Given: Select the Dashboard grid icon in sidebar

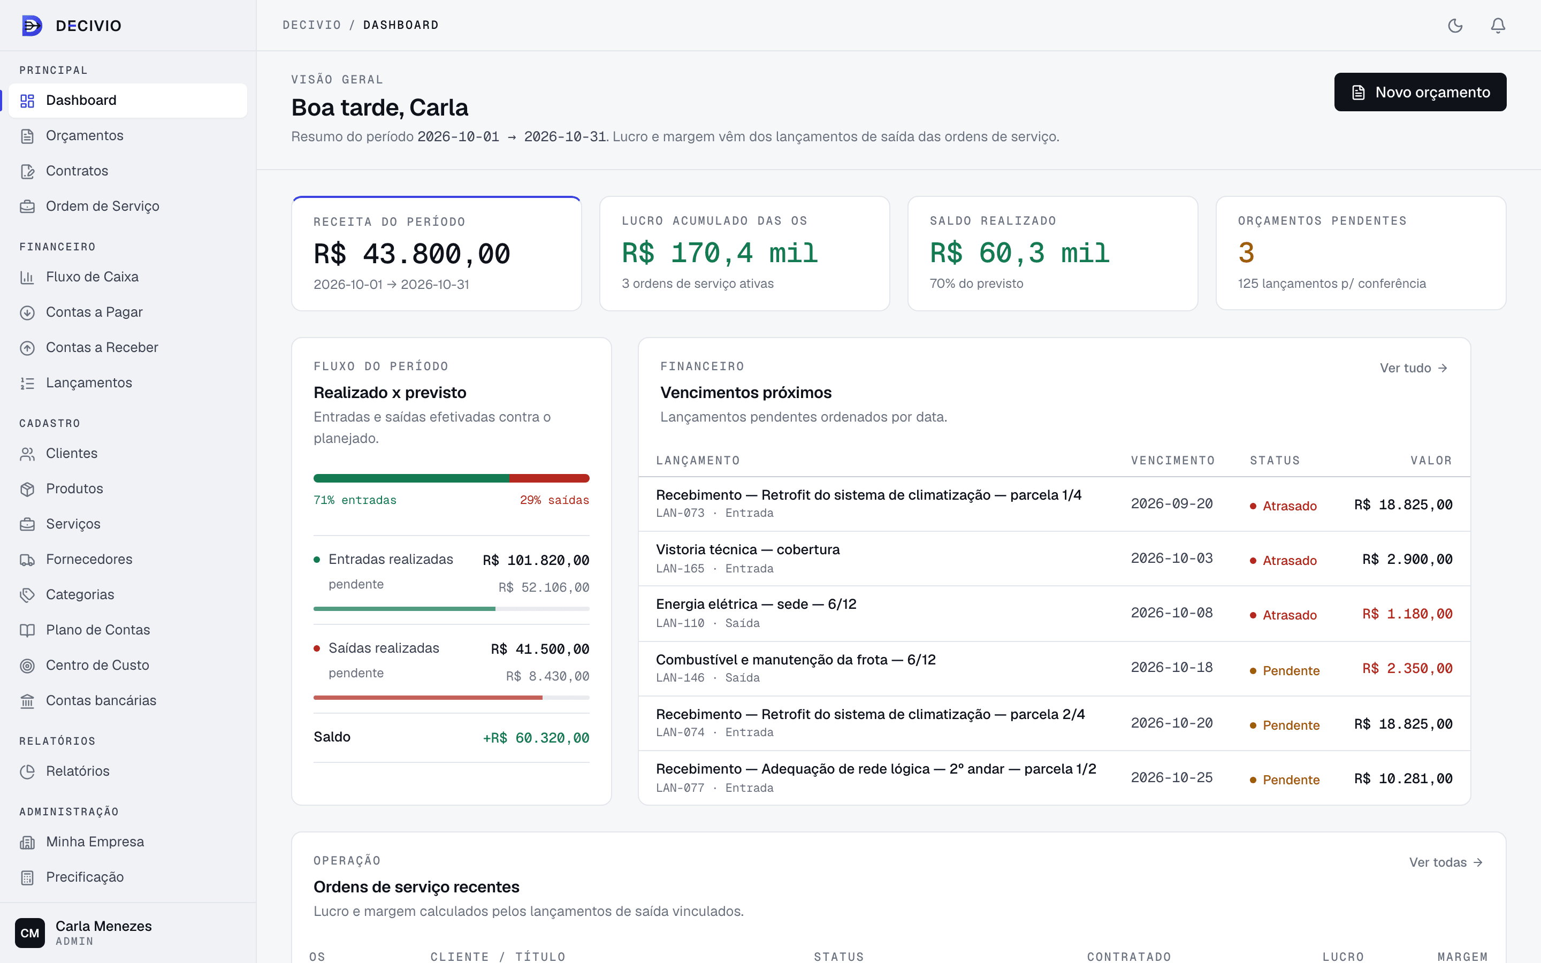Looking at the screenshot, I should (x=27, y=101).
